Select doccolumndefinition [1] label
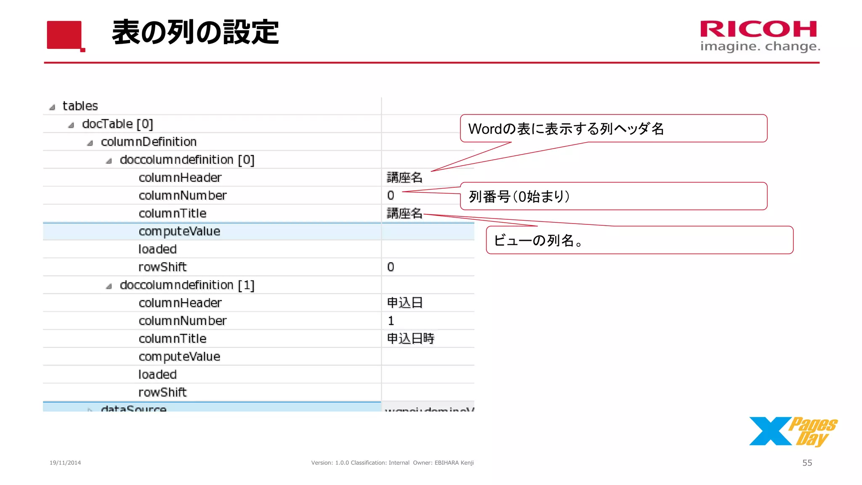Image resolution: width=862 pixels, height=485 pixels. tap(187, 285)
